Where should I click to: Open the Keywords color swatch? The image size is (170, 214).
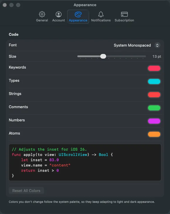point(154,68)
